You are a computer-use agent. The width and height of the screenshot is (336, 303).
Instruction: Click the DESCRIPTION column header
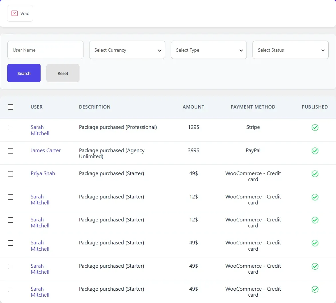click(95, 107)
